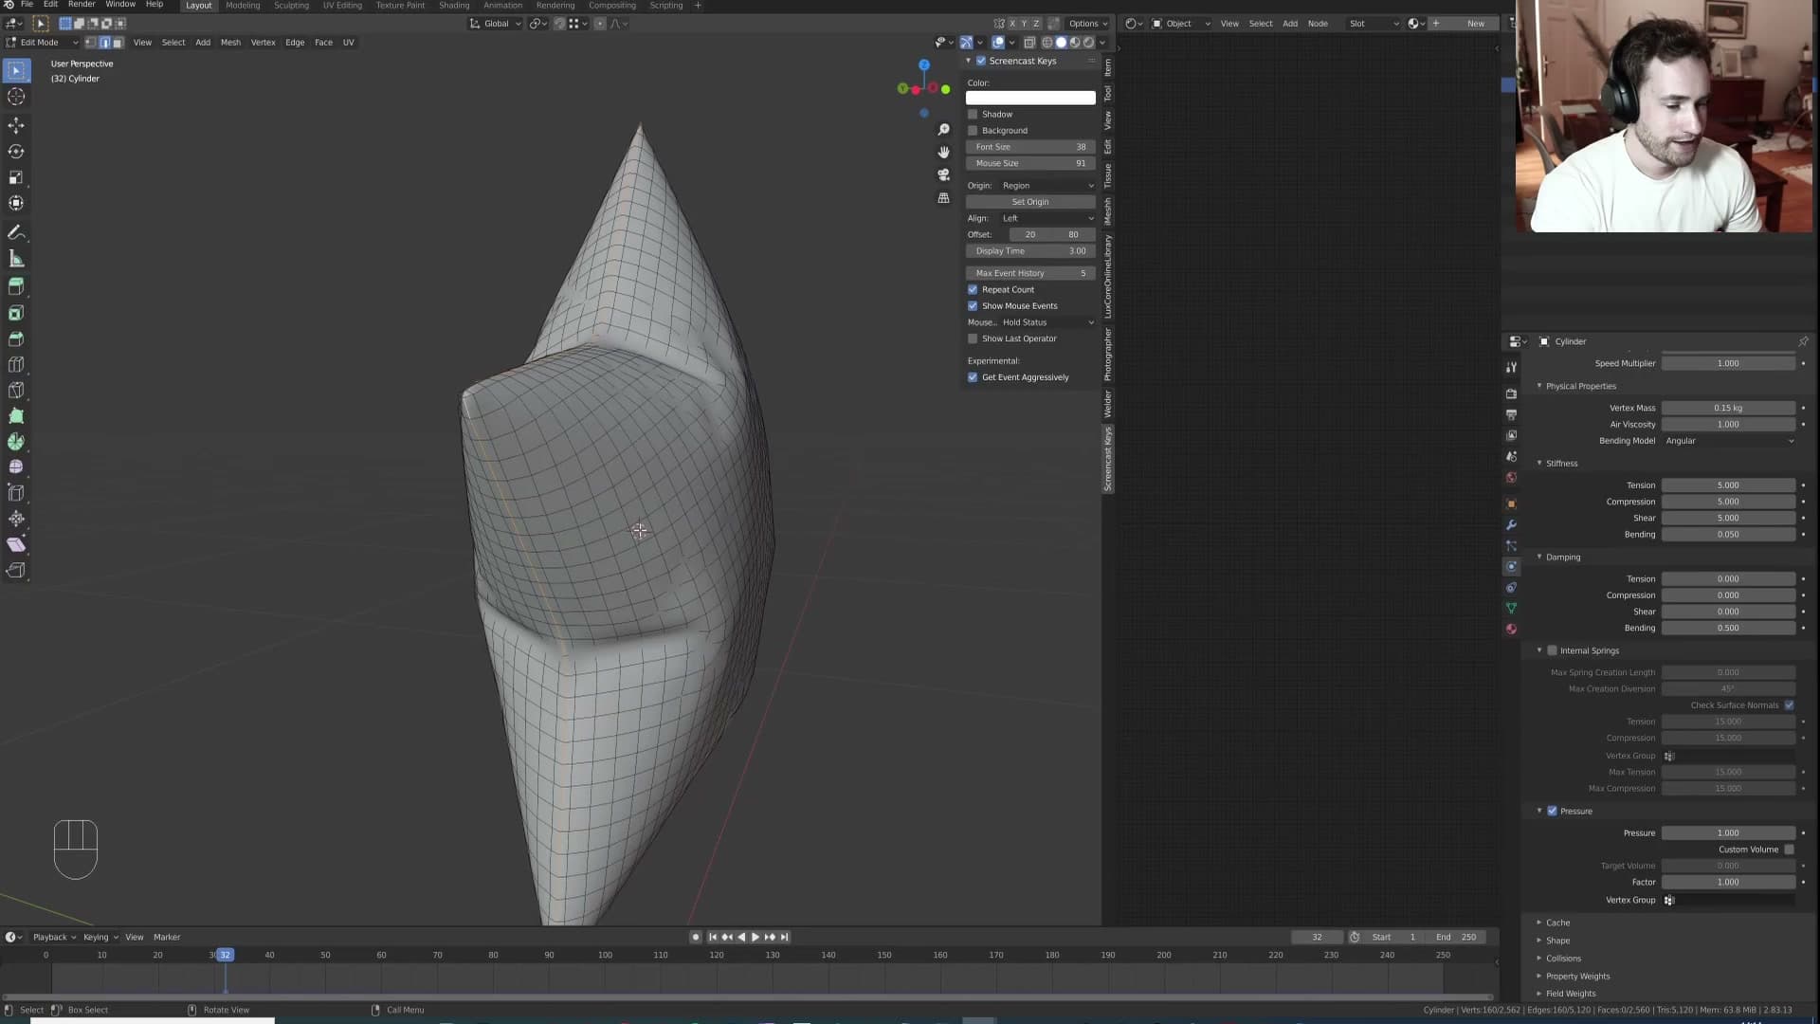Collapse the Damping panel
The height and width of the screenshot is (1024, 1820).
click(x=1562, y=558)
